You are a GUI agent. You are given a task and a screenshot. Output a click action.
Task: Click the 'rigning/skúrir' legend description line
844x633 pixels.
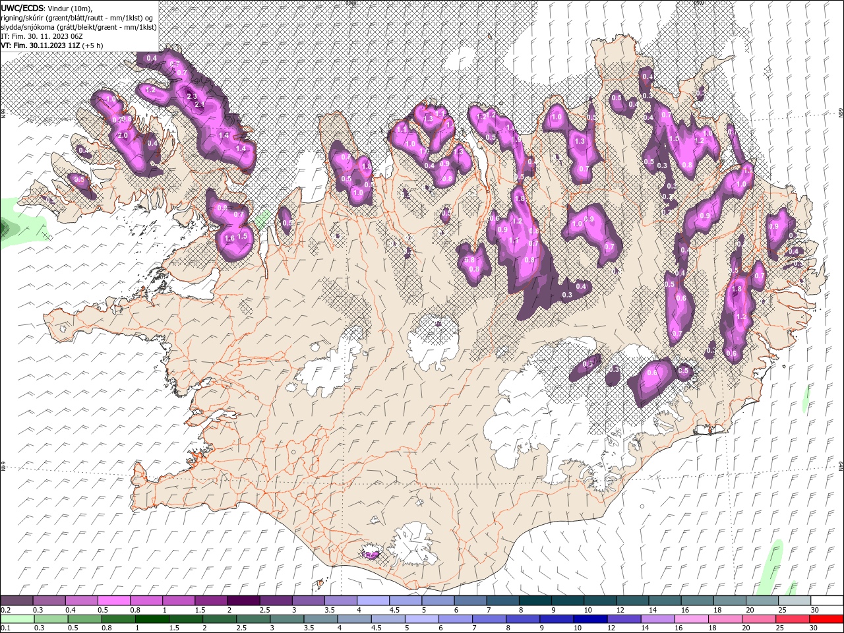(x=78, y=18)
